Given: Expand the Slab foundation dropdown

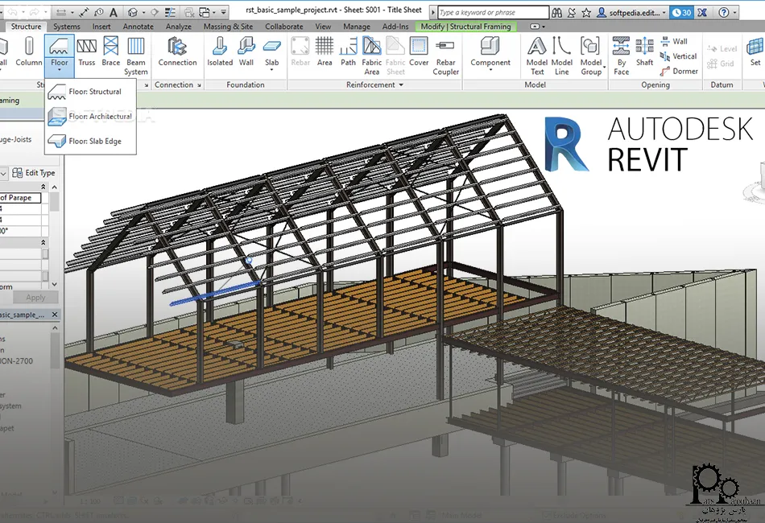Looking at the screenshot, I should [271, 70].
